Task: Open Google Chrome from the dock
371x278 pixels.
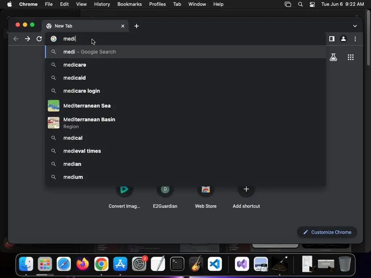Action: (x=101, y=264)
